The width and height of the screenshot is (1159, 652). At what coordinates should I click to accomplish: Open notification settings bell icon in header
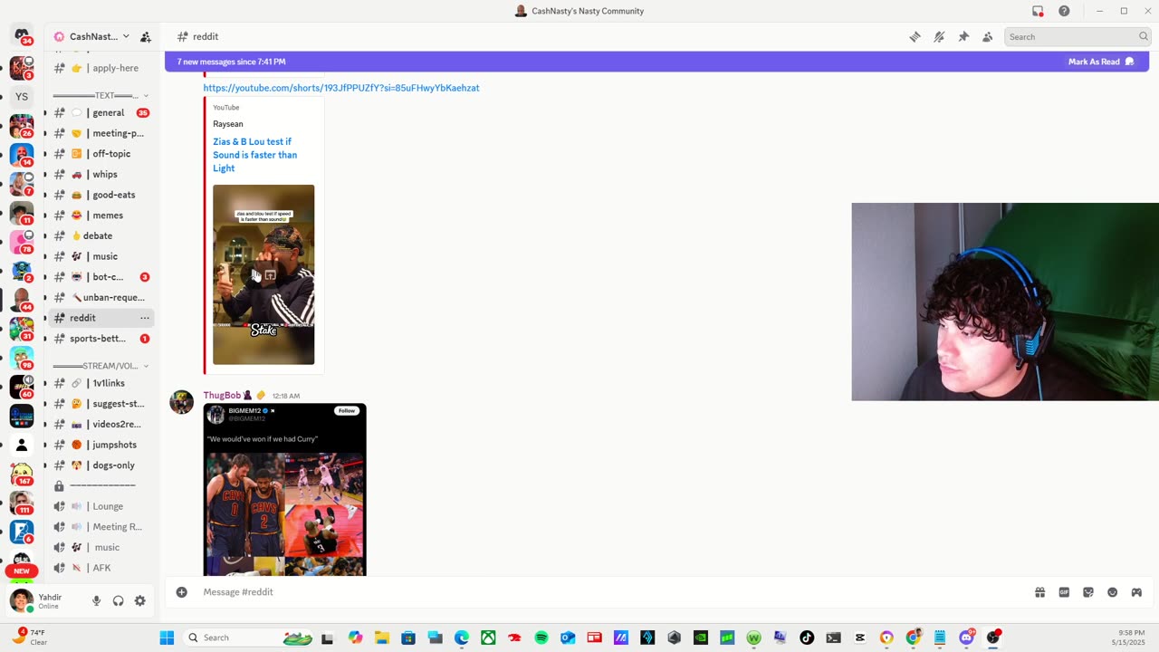point(939,37)
